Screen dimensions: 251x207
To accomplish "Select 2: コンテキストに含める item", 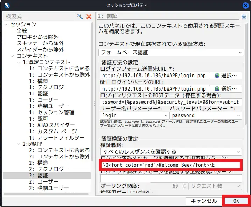I will pyautogui.click(x=60, y=150).
